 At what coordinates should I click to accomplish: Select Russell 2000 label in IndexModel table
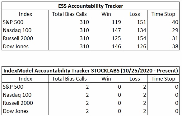point(18,103)
